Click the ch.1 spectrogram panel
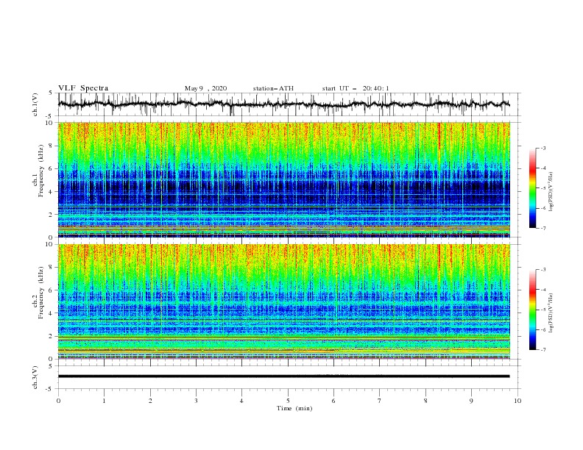This screenshot has height=450, width=583. (x=284, y=179)
